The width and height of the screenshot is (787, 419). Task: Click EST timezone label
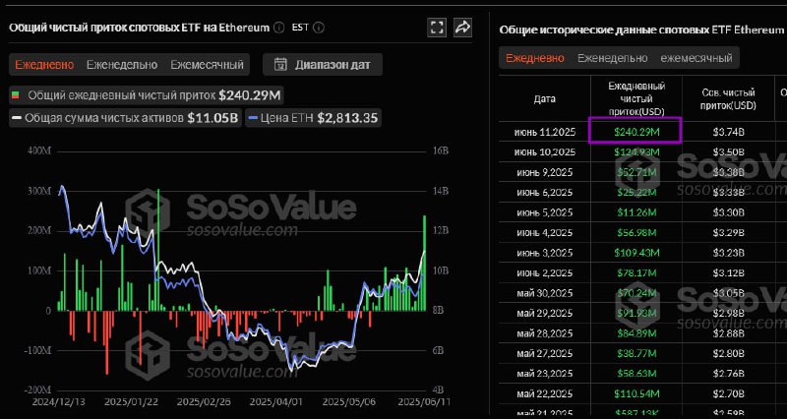coord(300,28)
